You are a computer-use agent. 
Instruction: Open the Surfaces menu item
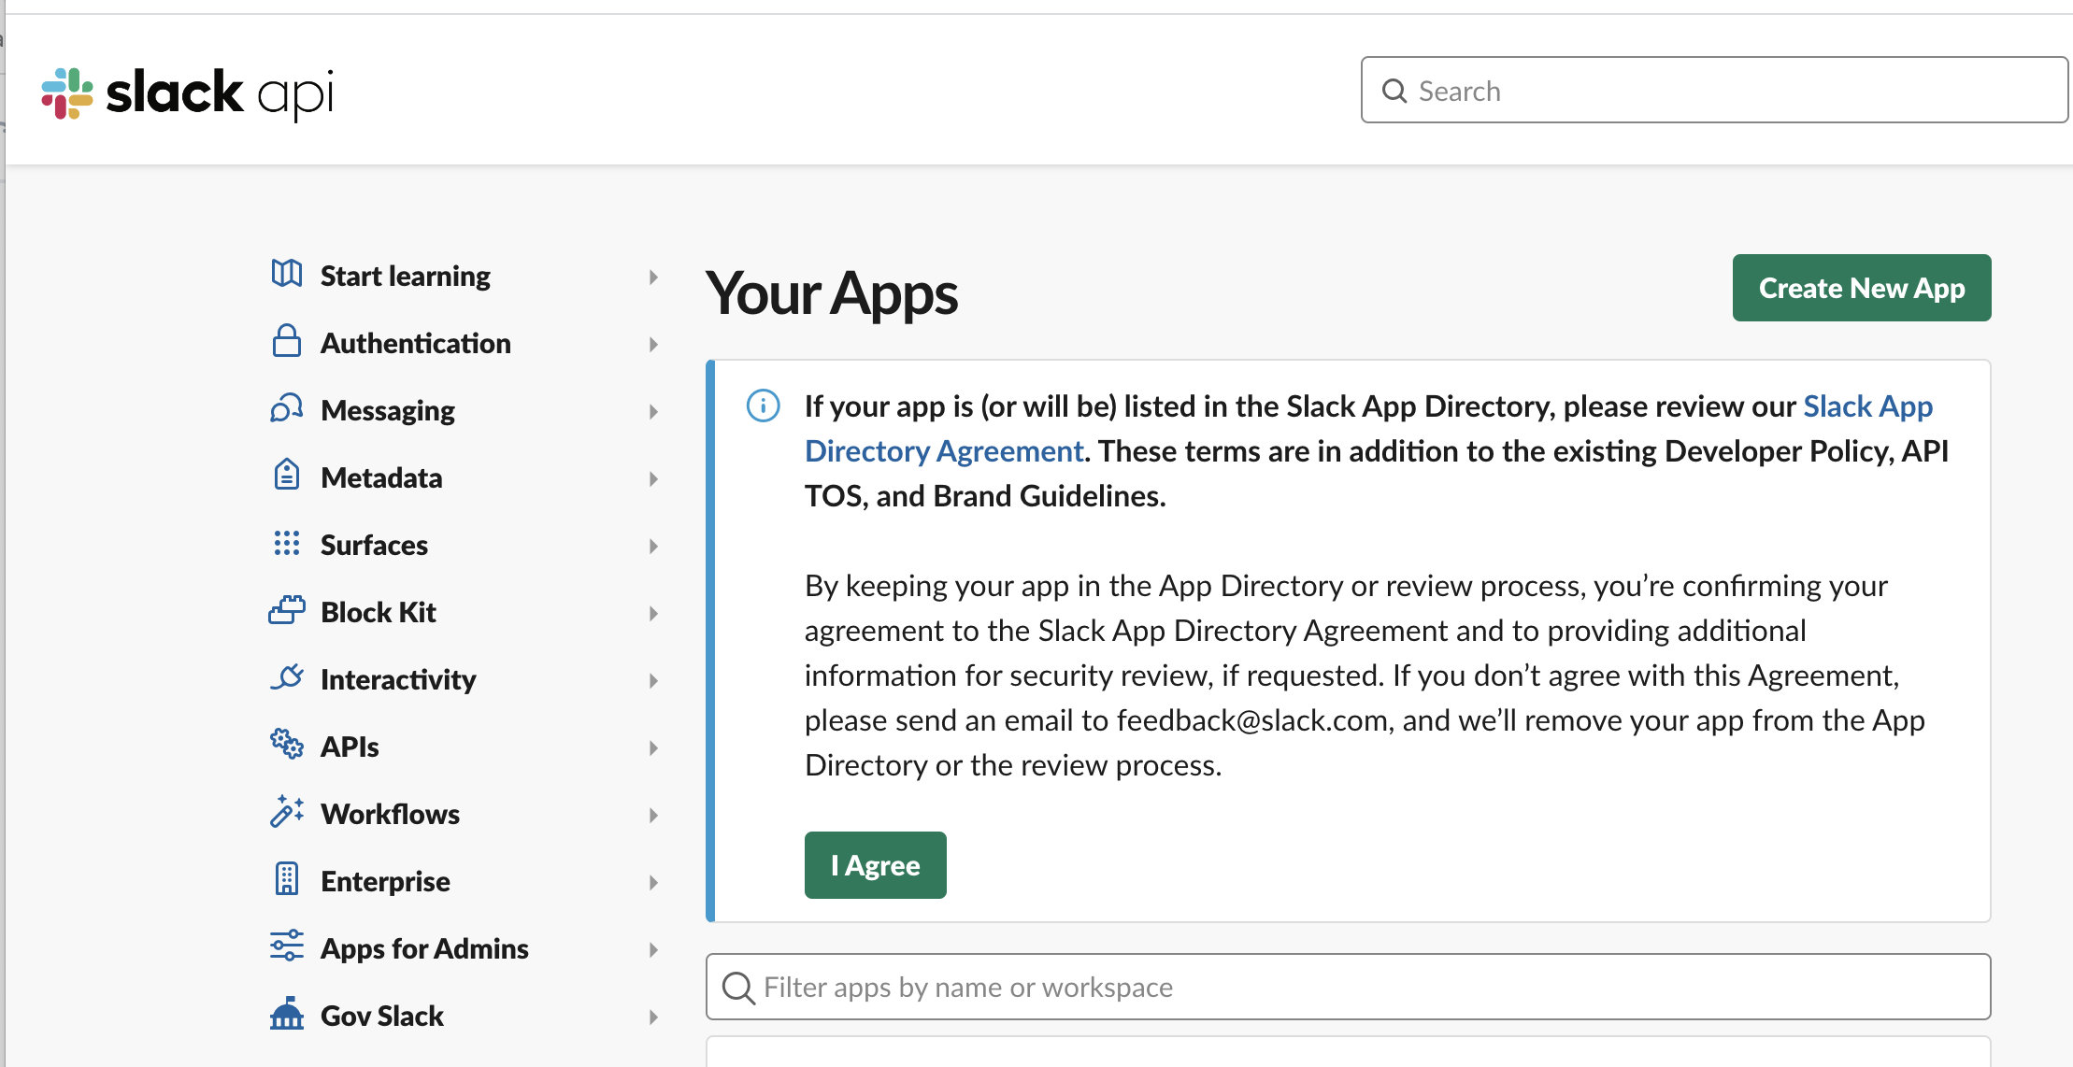pyautogui.click(x=374, y=545)
